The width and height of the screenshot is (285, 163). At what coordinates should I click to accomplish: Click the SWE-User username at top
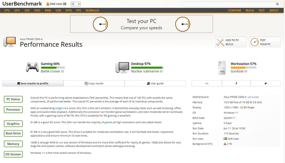coord(56,4)
